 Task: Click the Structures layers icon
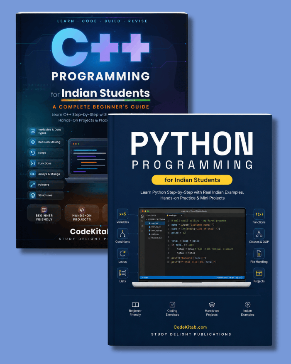[x=33, y=195]
